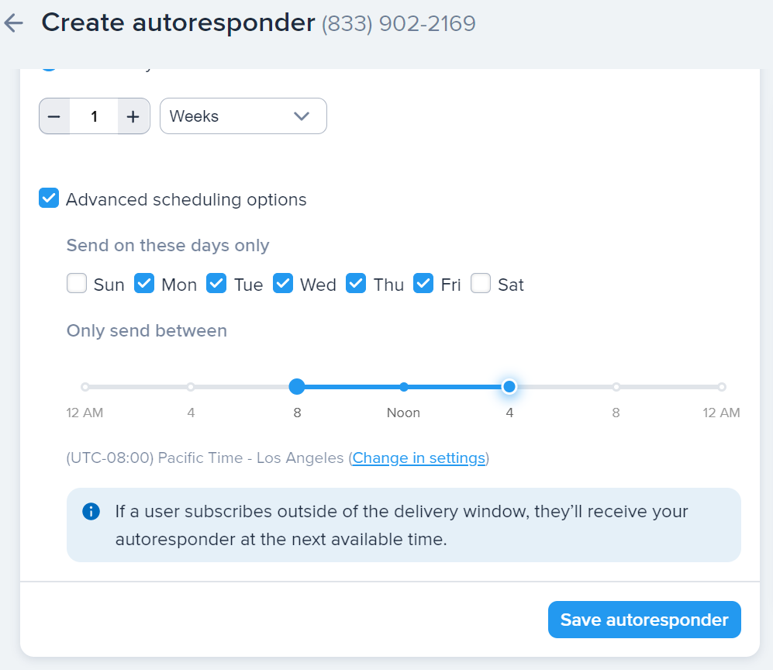Increase the interval with plus button

(x=133, y=116)
